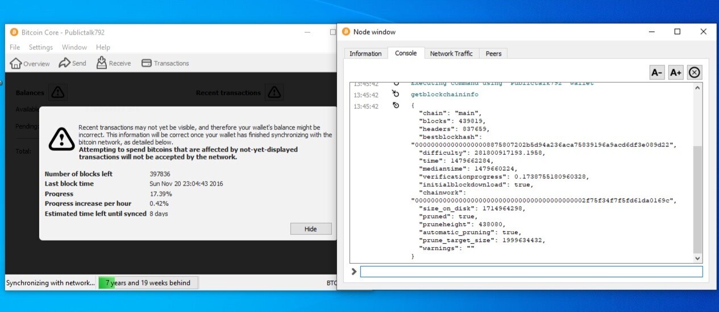Click the 'Number of blocks left' label
Viewport: 719px width, 312px height.
[79, 174]
